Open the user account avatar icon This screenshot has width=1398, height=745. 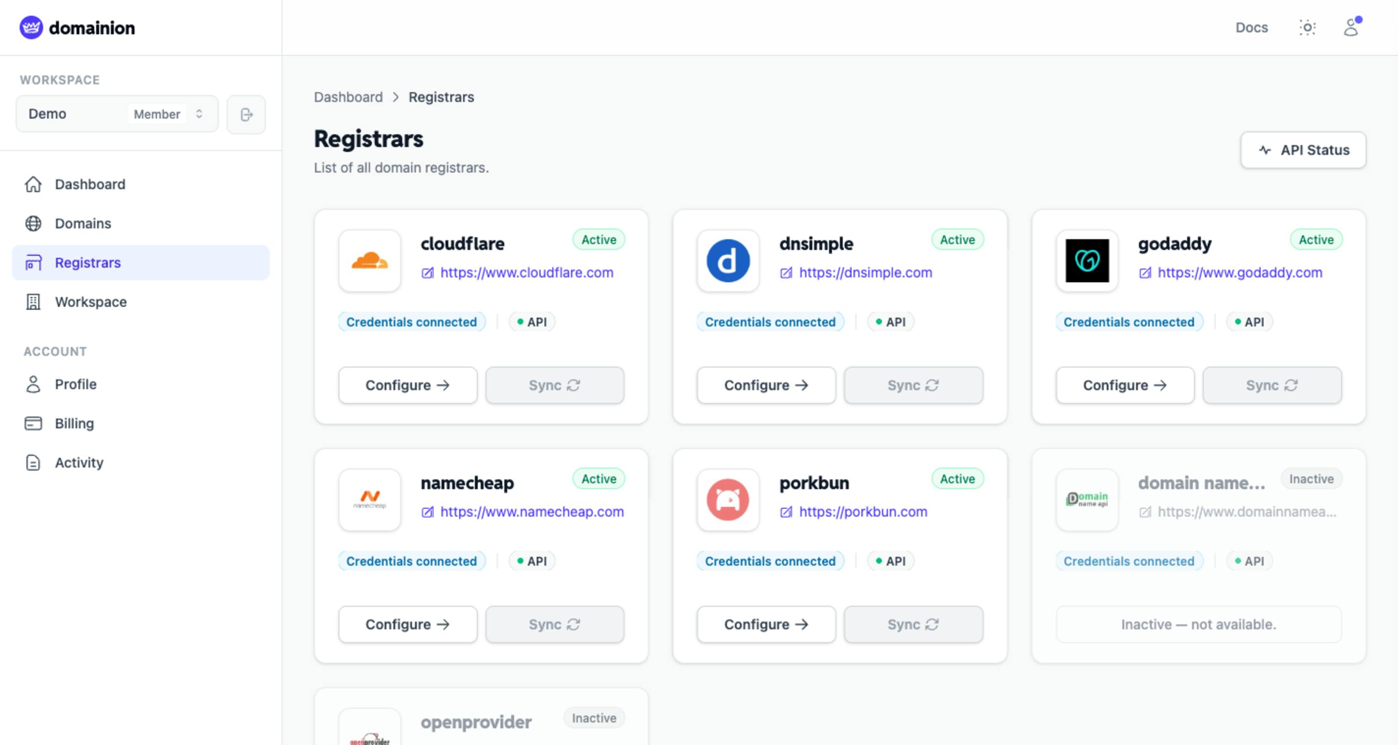point(1351,27)
